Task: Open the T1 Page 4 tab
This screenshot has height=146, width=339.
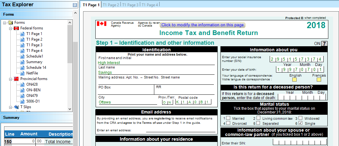Action: [x=150, y=5]
